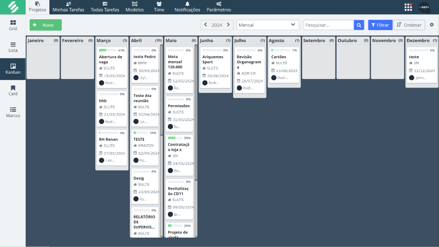Viewport: 439px width, 247px height.
Task: Open the board settings gear icon
Action: (432, 25)
